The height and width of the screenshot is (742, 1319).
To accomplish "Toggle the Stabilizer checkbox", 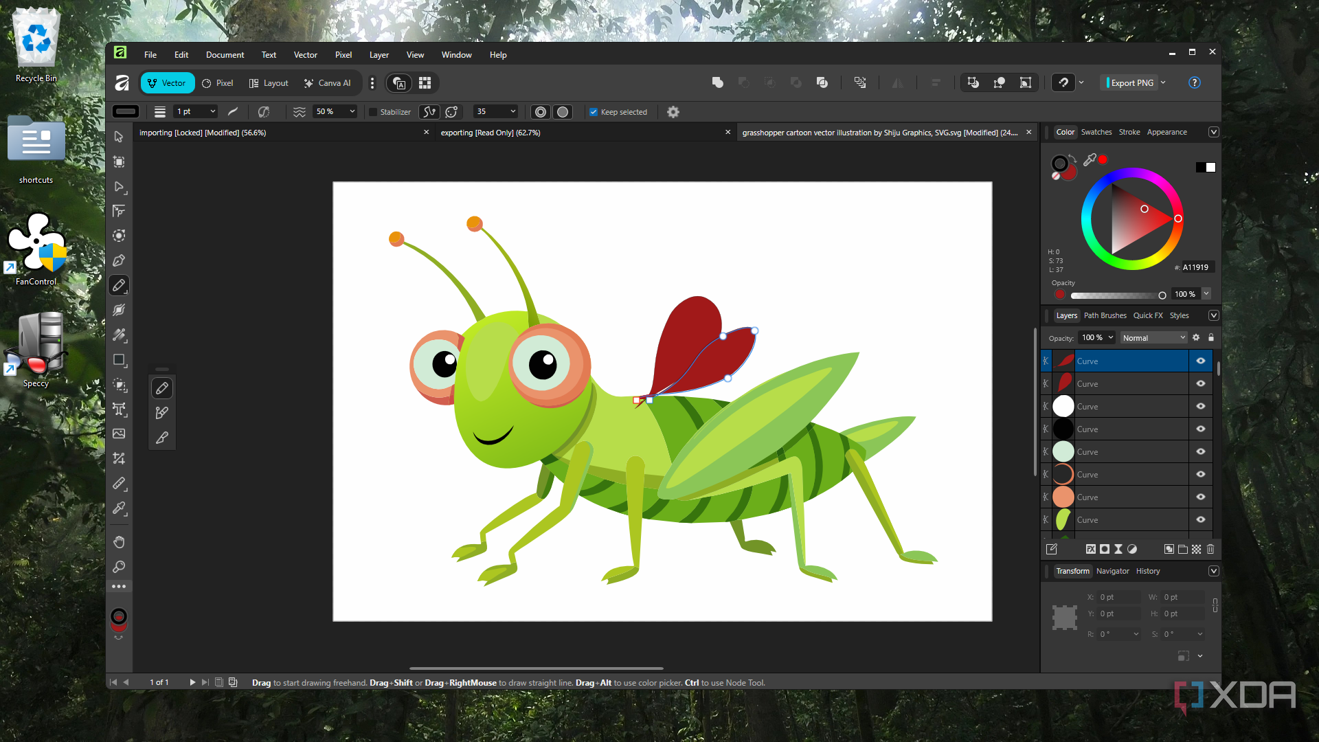I will pos(373,112).
